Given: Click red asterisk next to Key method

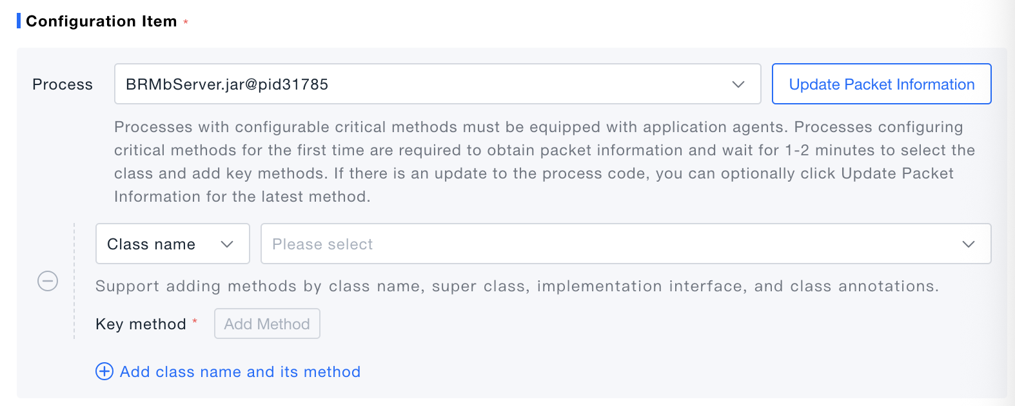Looking at the screenshot, I should (195, 321).
